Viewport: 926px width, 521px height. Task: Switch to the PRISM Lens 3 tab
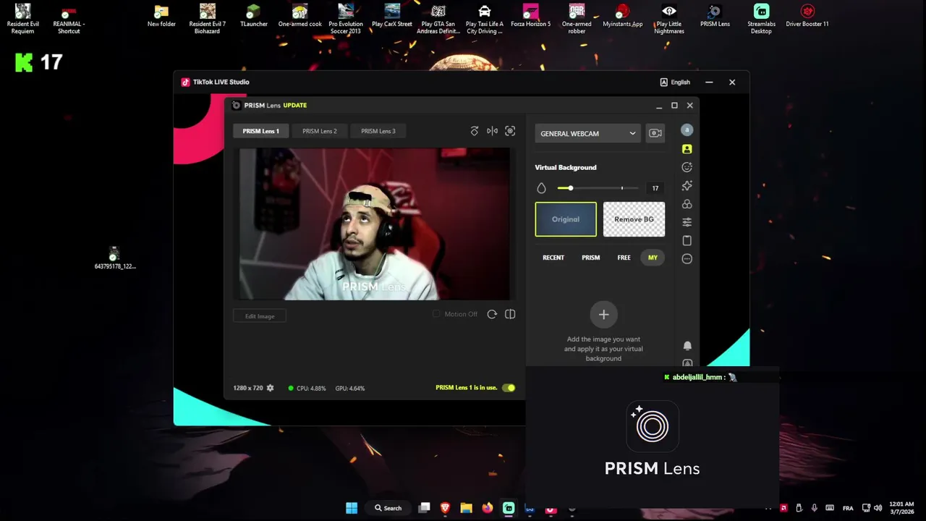378,131
